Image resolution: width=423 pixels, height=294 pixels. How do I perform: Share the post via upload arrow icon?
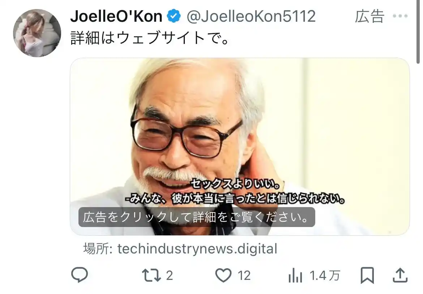click(x=400, y=276)
